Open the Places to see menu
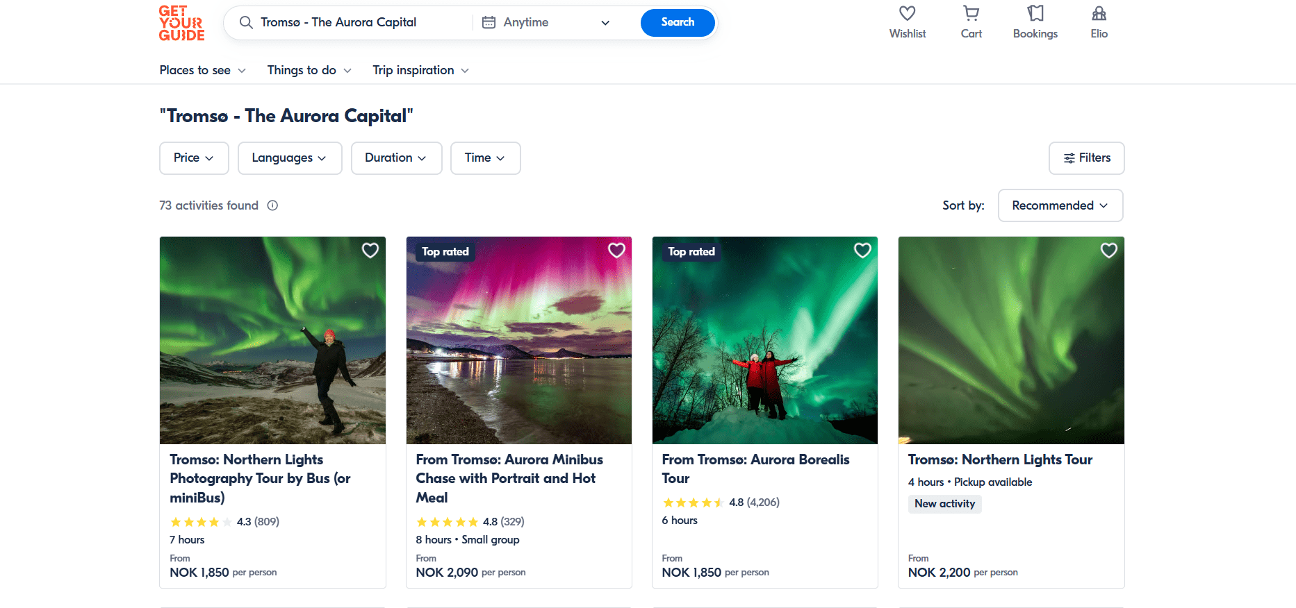The width and height of the screenshot is (1296, 608). [202, 70]
